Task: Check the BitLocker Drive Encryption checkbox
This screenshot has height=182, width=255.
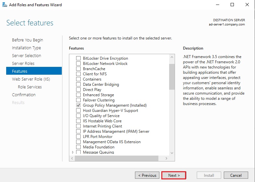Action: [x=78, y=58]
